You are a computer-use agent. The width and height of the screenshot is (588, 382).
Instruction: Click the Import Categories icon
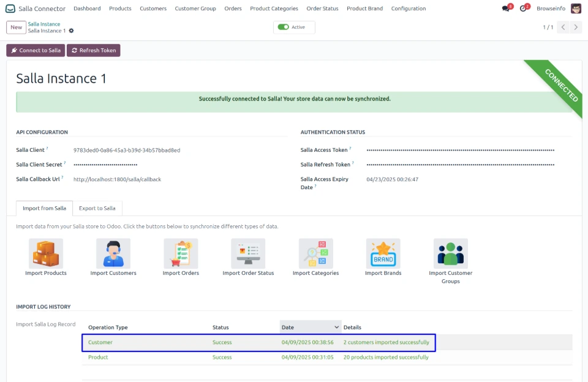pyautogui.click(x=315, y=253)
